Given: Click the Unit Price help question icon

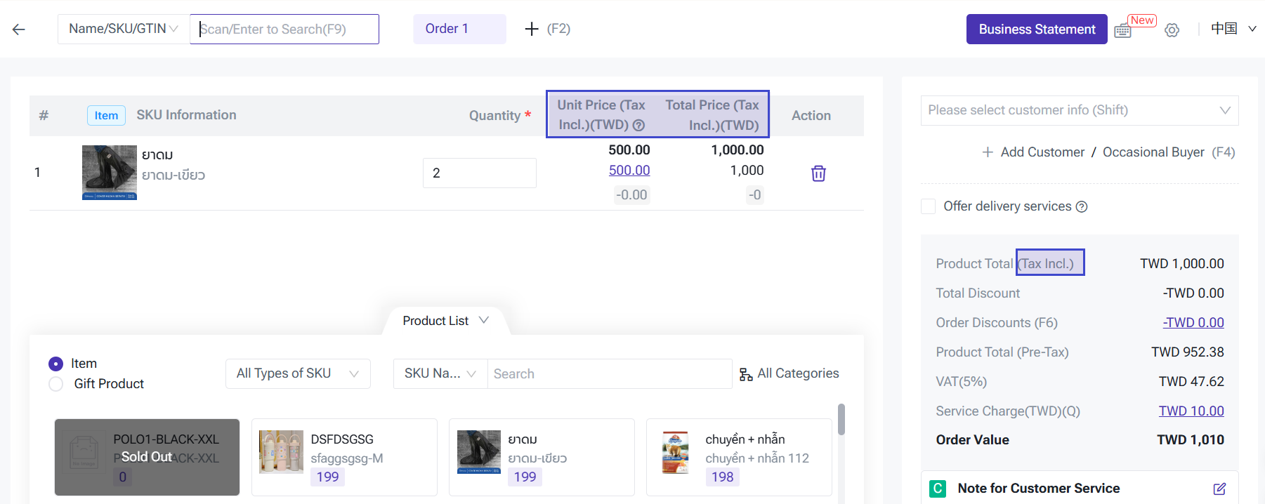Looking at the screenshot, I should click(638, 126).
